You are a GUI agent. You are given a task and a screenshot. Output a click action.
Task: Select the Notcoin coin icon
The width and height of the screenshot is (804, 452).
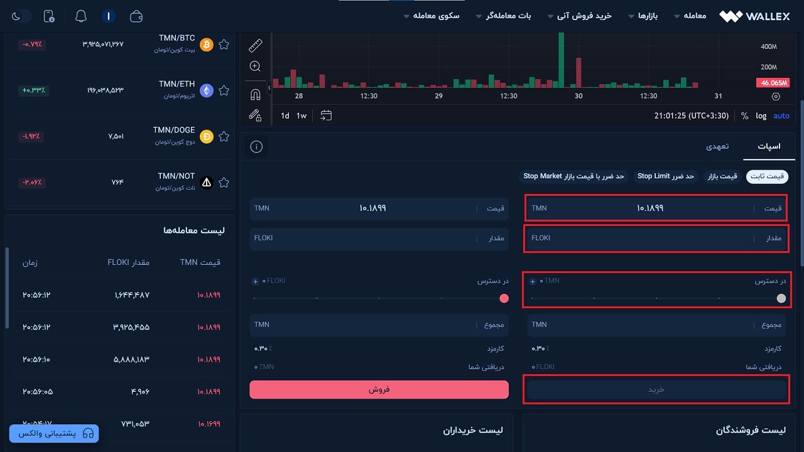point(206,182)
